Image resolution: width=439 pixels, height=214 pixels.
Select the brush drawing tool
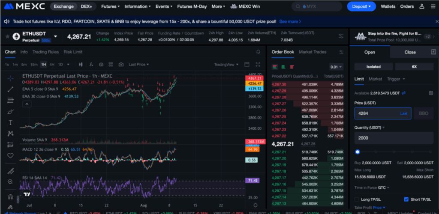[10, 112]
